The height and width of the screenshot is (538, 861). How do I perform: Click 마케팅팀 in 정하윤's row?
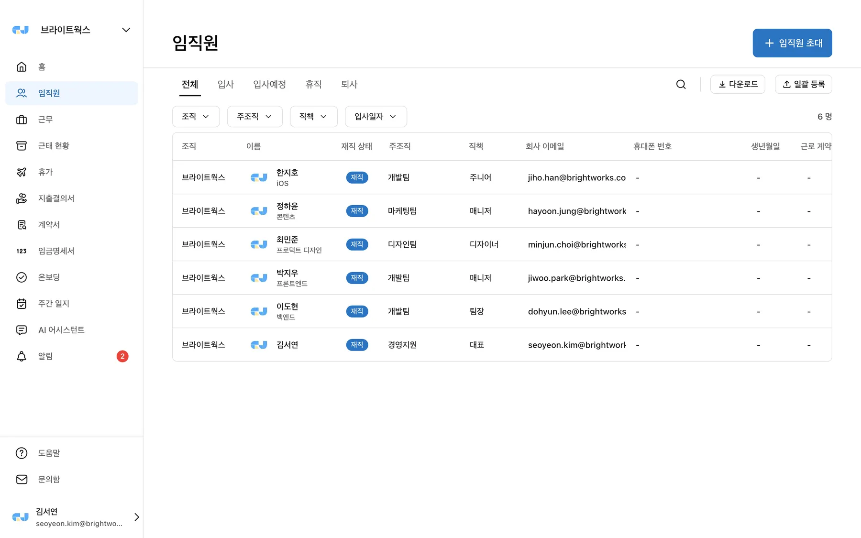(402, 211)
